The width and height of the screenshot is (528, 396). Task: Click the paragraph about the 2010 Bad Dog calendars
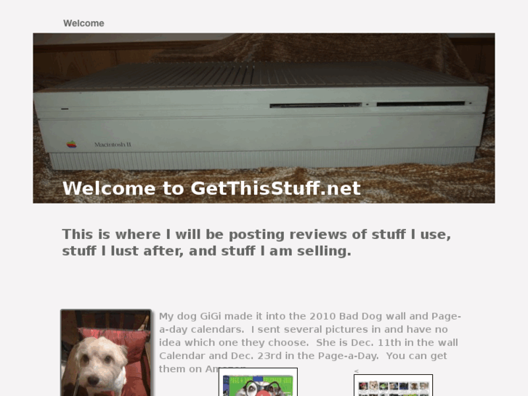(310, 342)
